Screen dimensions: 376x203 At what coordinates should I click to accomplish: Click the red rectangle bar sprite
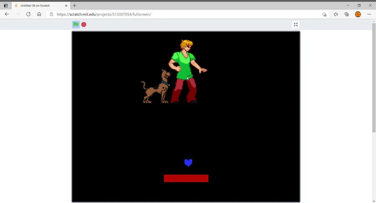tap(186, 178)
